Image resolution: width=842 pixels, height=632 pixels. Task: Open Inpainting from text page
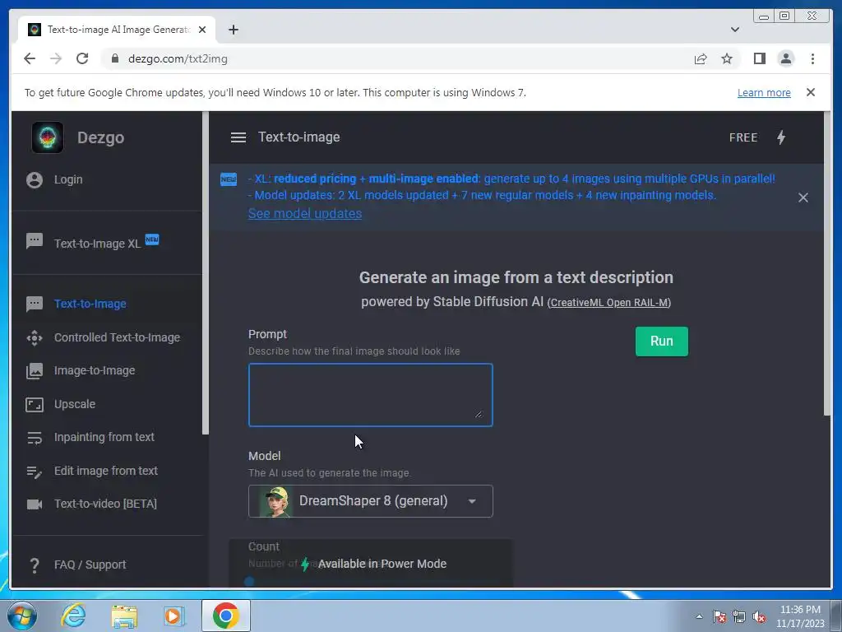(x=104, y=438)
